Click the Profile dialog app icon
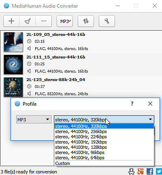This screenshot has height=175, width=162. [x=17, y=104]
